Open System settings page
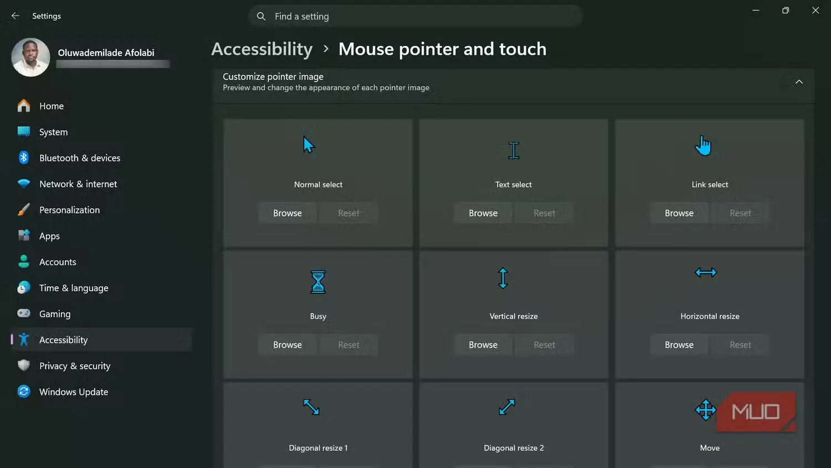831x468 pixels. (101, 132)
